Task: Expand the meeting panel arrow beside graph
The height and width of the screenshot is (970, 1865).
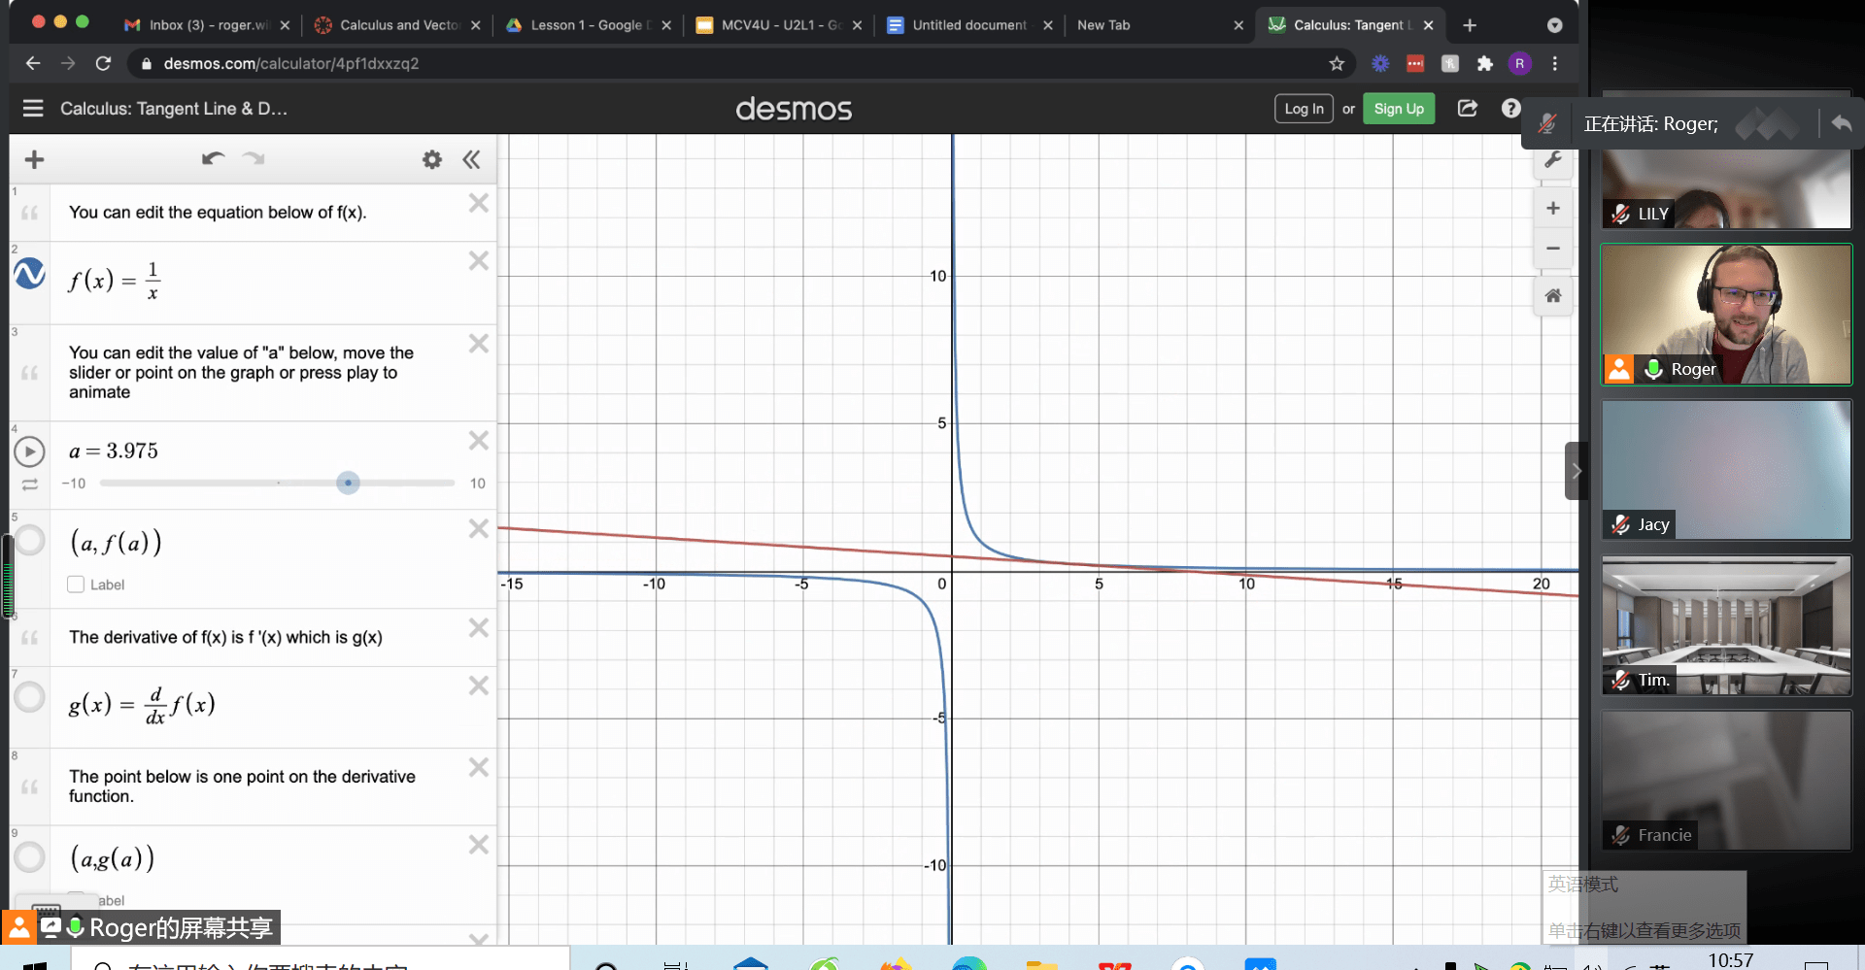Action: [1576, 471]
